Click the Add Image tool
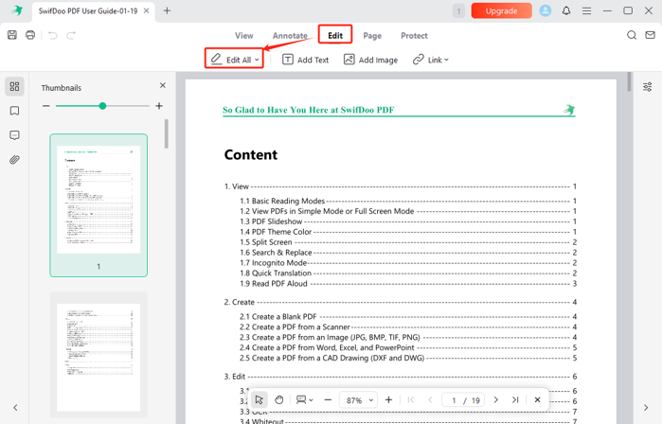Viewport: 663px width, 424px height. pyautogui.click(x=371, y=60)
